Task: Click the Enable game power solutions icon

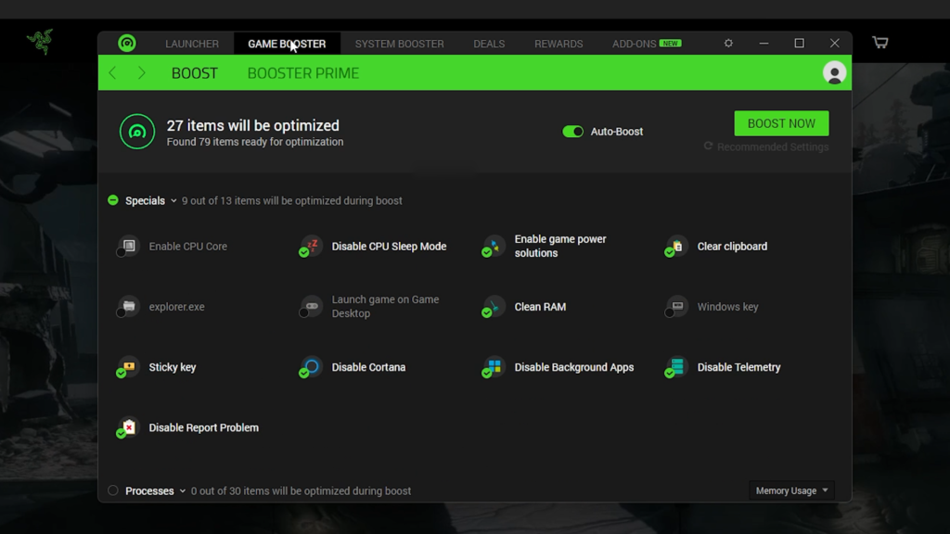Action: tap(494, 247)
